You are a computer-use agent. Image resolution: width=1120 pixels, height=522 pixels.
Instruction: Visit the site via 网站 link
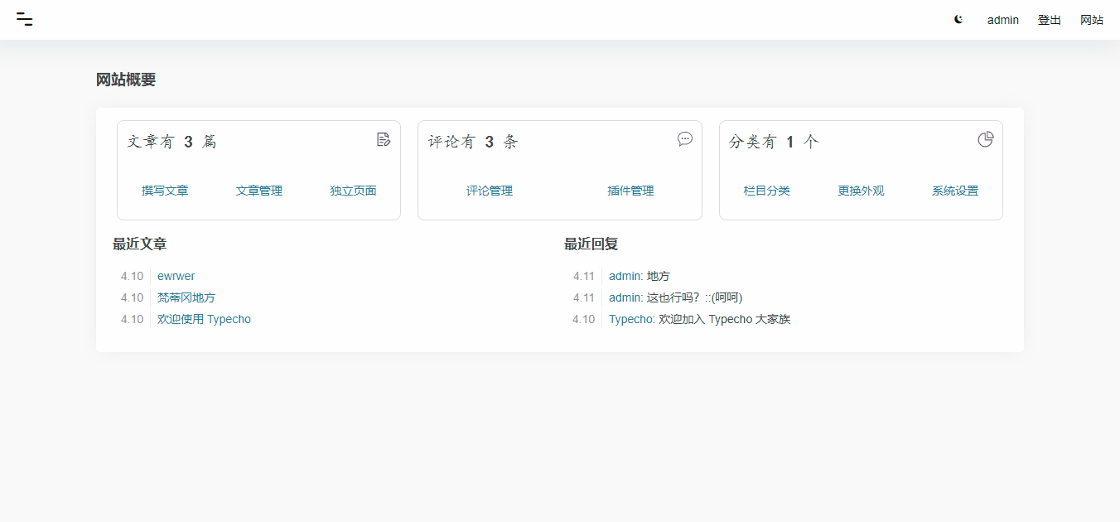point(1093,19)
